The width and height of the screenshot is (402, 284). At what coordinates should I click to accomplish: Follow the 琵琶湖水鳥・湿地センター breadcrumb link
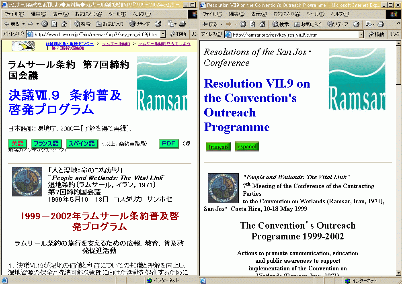(70, 43)
